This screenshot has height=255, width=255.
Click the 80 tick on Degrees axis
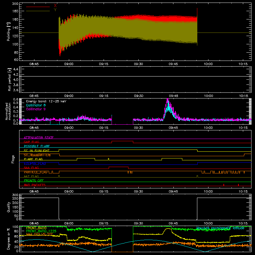[x=16, y=231]
